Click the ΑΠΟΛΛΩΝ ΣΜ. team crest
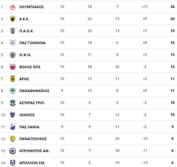This screenshot has width=177, height=167. (x=13, y=163)
